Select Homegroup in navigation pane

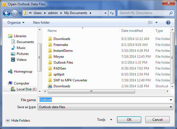pyautogui.click(x=23, y=72)
